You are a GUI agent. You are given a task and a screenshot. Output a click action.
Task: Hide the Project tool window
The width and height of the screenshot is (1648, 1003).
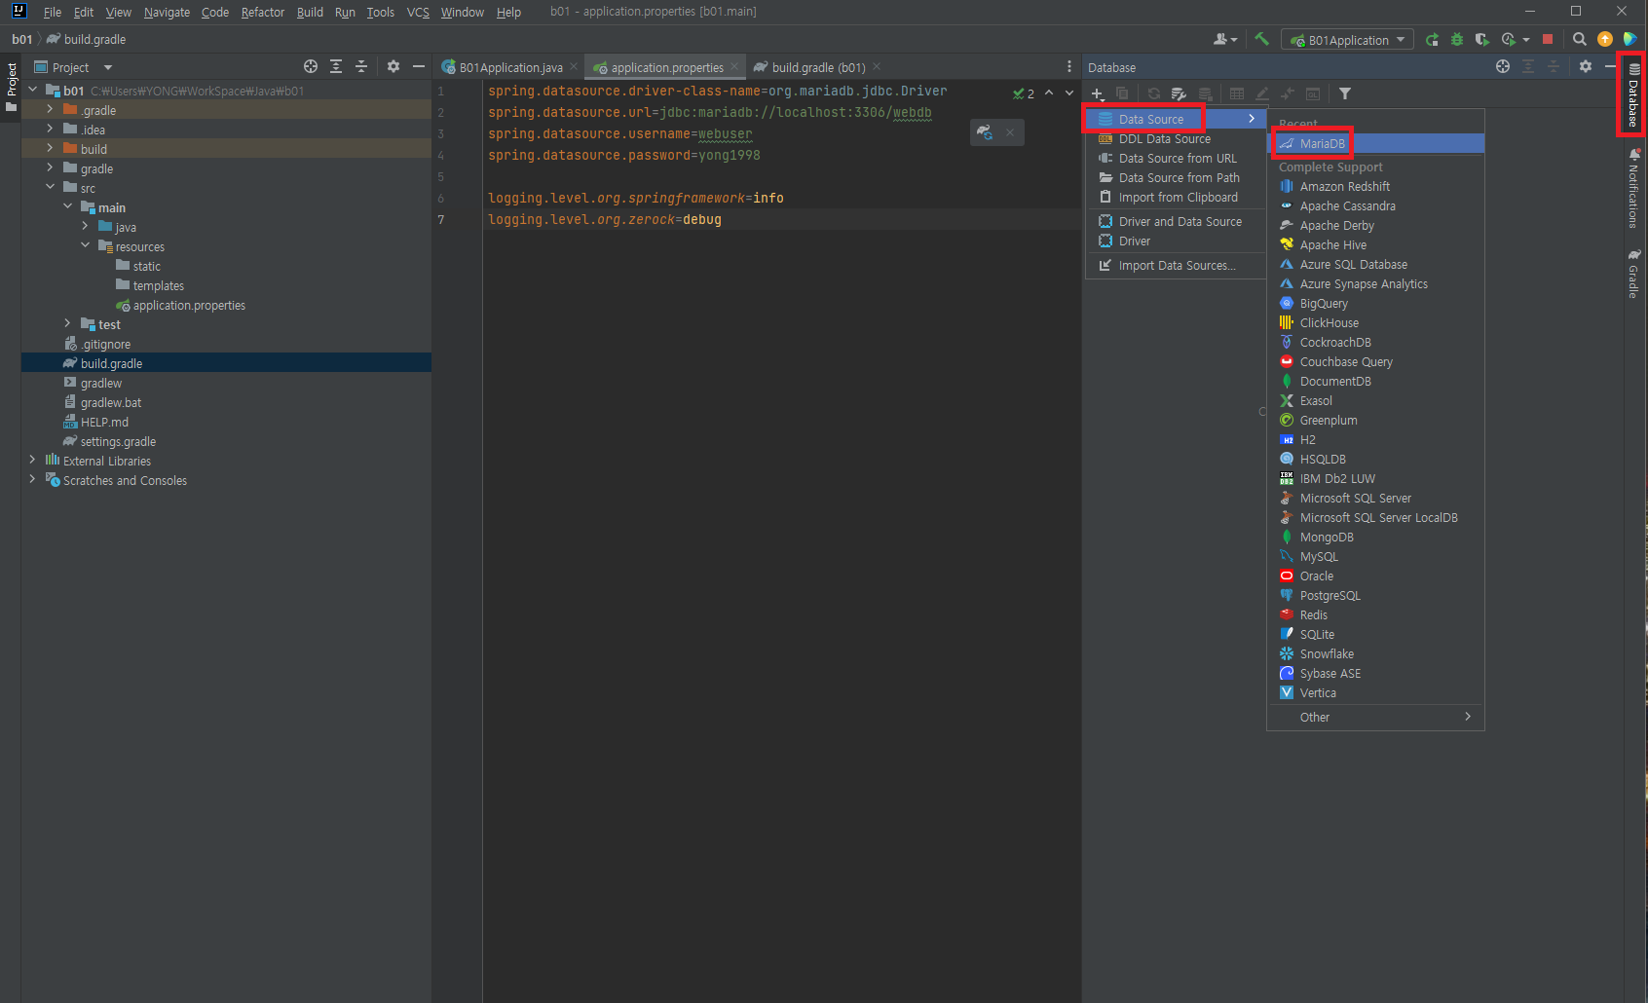(419, 66)
